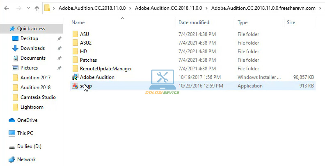This screenshot has width=325, height=166.
Task: Expand chevron before the freesharevn.com breadcrumb
Action: [207, 8]
